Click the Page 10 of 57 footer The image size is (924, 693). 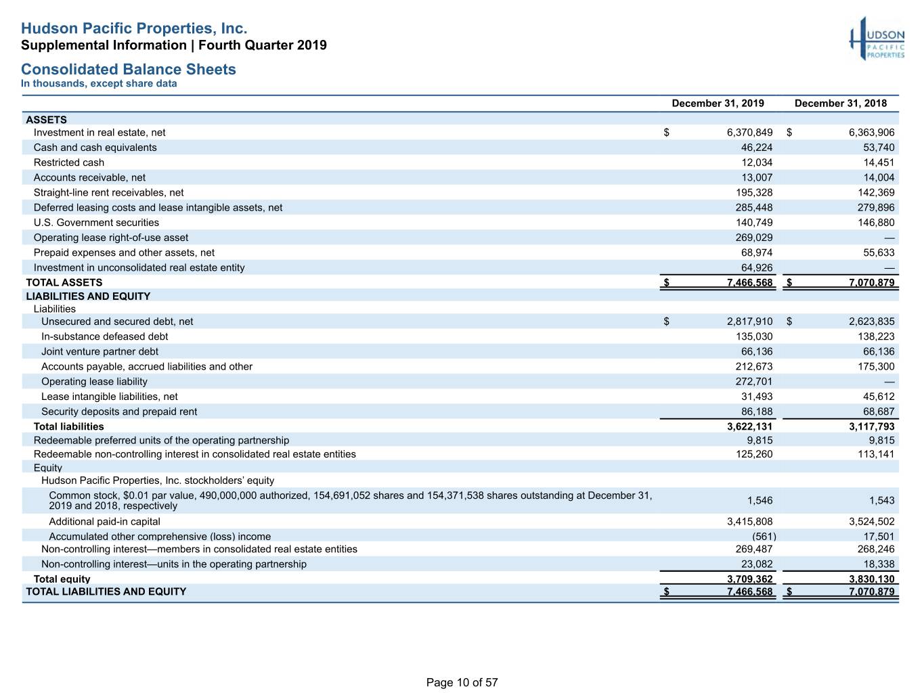[x=462, y=682]
